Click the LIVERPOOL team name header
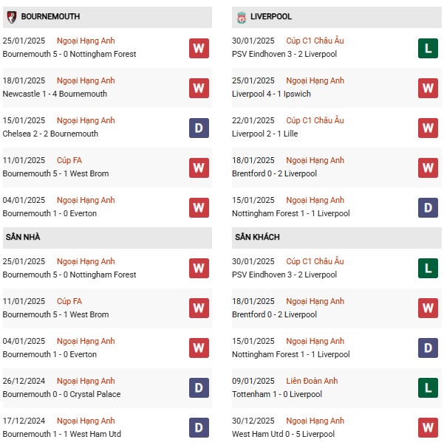Image resolution: width=444 pixels, height=445 pixels. tap(271, 16)
